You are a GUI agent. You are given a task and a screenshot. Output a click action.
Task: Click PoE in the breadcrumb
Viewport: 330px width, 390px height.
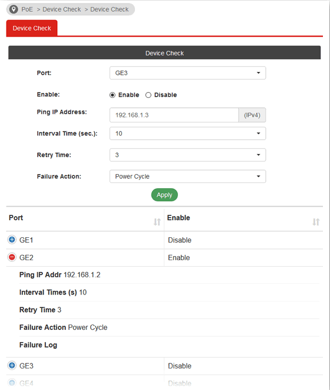[27, 9]
